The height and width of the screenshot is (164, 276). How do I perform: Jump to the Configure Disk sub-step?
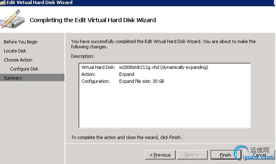pyautogui.click(x=24, y=69)
